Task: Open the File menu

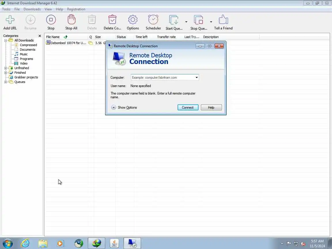Action: 17,9
